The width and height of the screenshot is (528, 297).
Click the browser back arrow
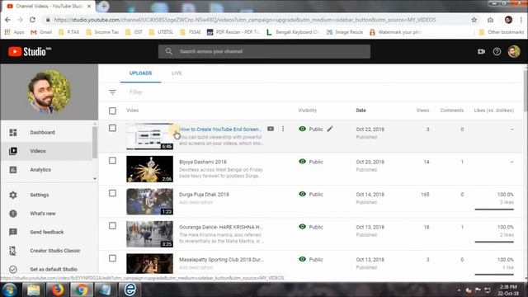pos(7,20)
